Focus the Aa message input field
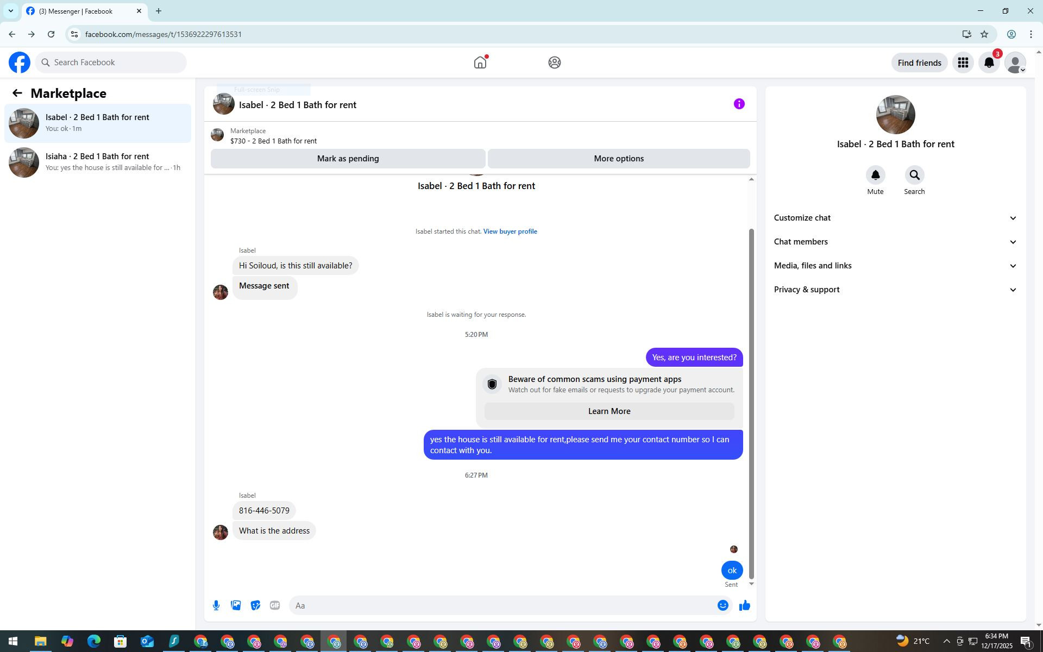1043x652 pixels. coord(502,605)
